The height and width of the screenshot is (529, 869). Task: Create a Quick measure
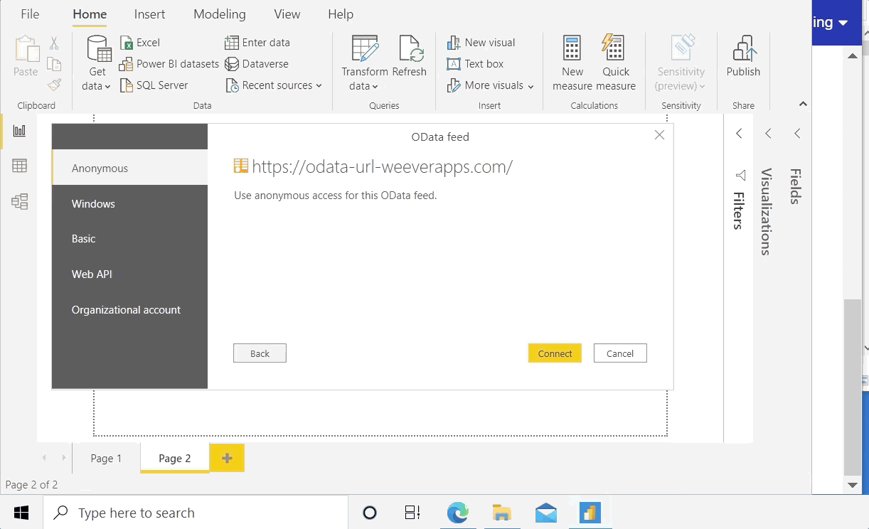(x=616, y=63)
